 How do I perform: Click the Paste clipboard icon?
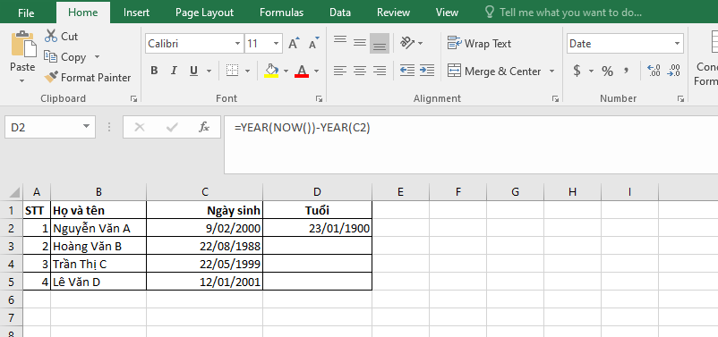[23, 45]
